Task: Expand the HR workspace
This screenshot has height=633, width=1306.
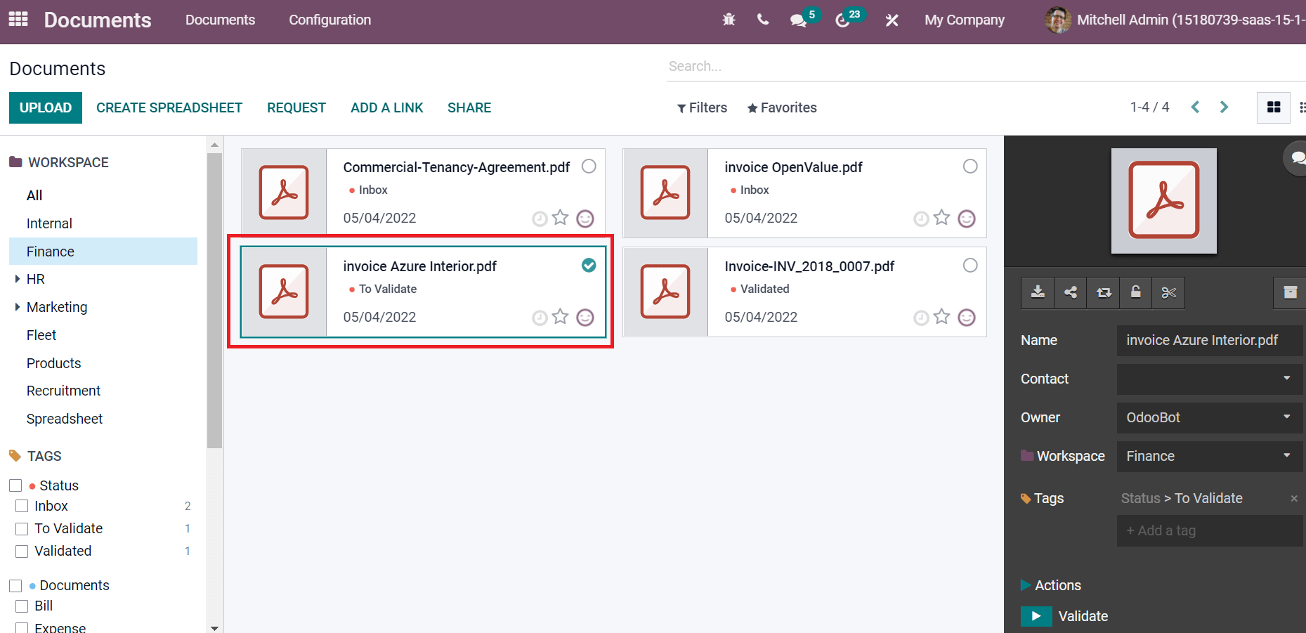Action: tap(17, 279)
